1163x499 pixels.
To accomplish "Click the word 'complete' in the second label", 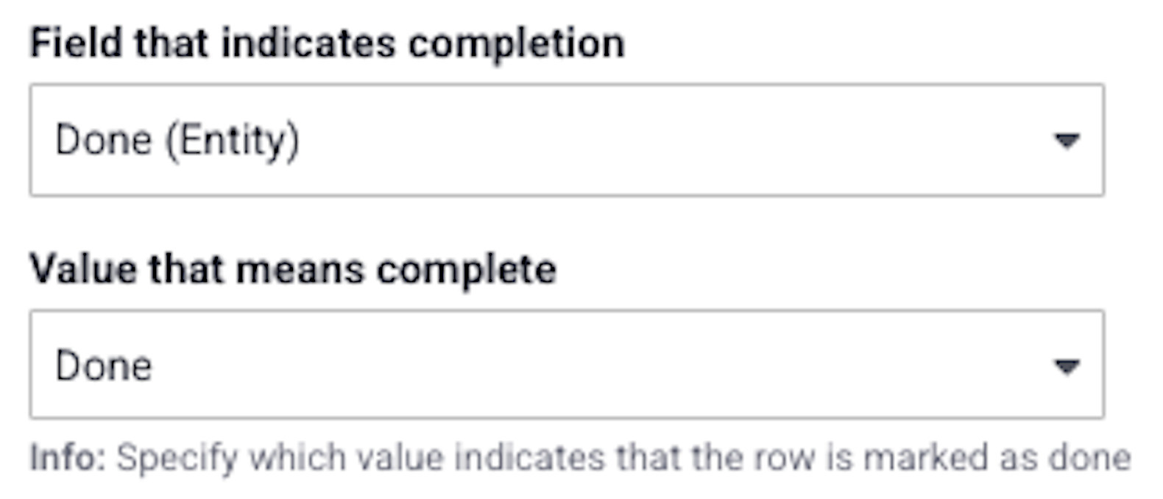I will [x=466, y=269].
